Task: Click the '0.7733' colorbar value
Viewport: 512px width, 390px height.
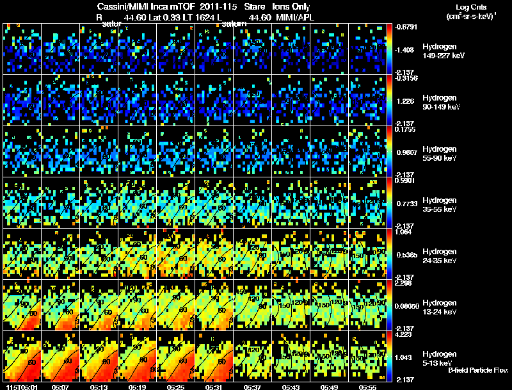Action: [407, 204]
